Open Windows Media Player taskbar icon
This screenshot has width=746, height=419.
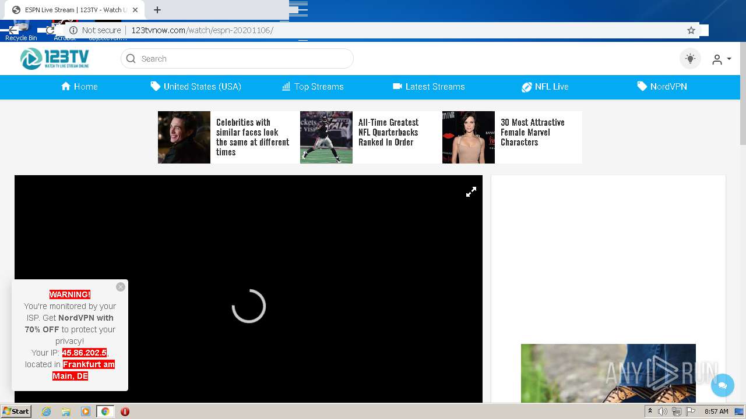pos(86,411)
